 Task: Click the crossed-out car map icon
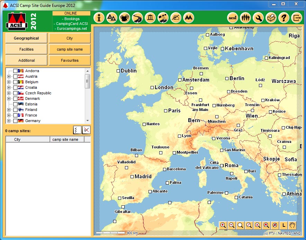tap(275, 225)
